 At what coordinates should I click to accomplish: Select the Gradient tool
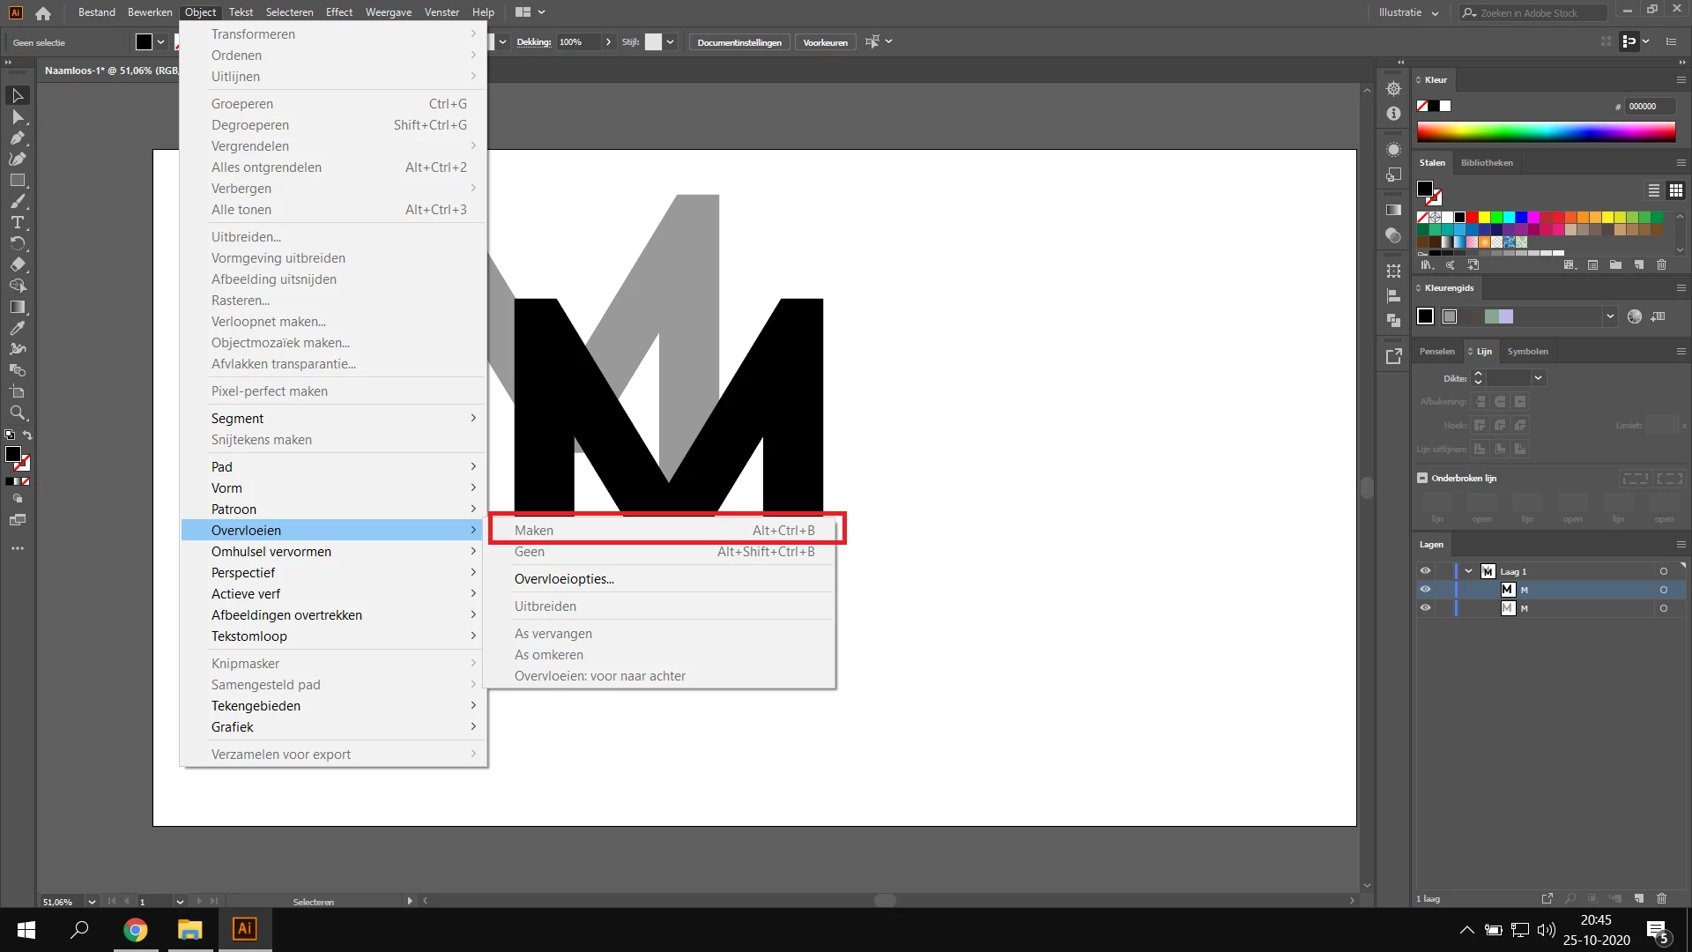(x=17, y=307)
